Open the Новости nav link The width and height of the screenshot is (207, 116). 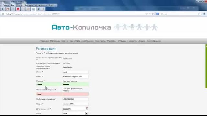[132, 41]
